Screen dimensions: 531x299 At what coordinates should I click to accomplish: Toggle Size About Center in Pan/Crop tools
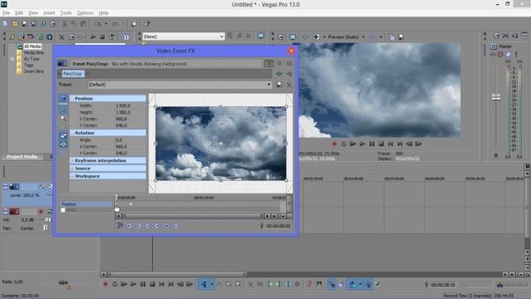(63, 144)
